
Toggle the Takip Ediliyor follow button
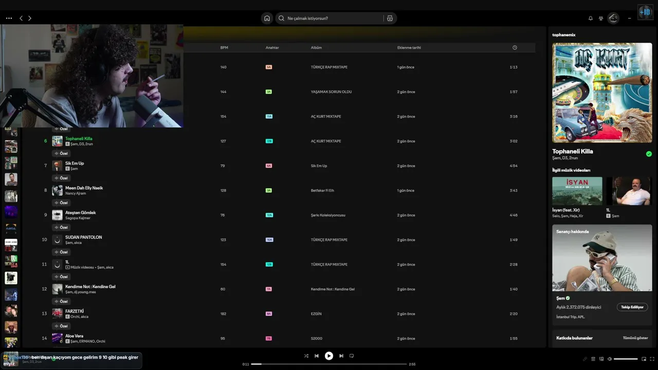pos(632,307)
